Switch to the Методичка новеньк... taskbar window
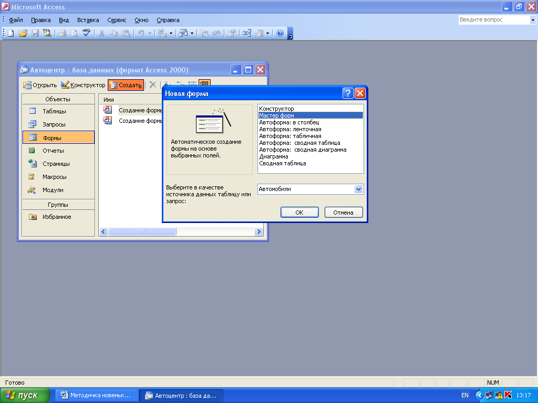 (97, 396)
